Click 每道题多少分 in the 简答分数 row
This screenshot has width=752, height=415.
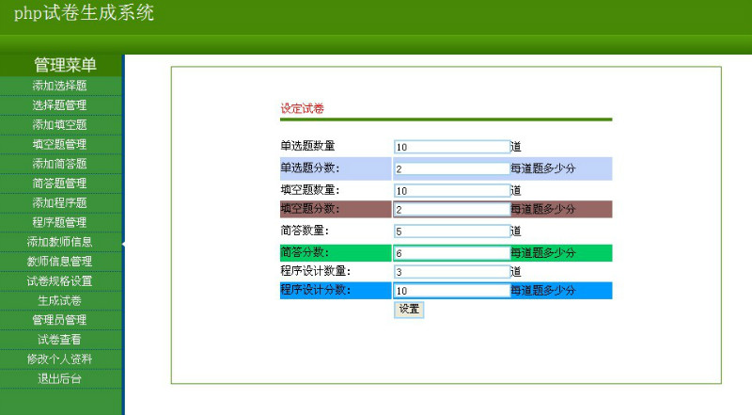[543, 253]
